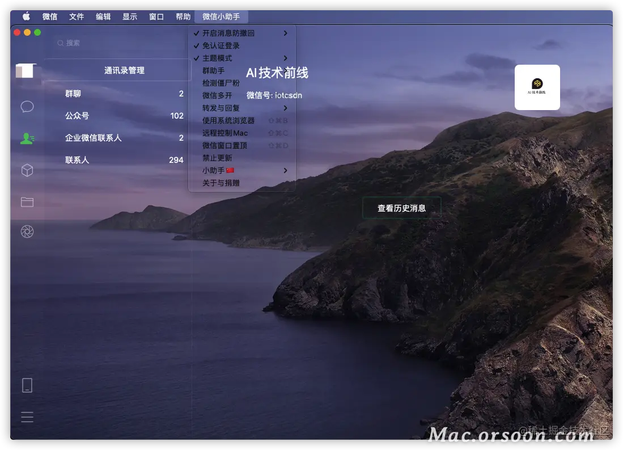623x450 pixels.
Task: Open the files folder icon
Action: [27, 201]
